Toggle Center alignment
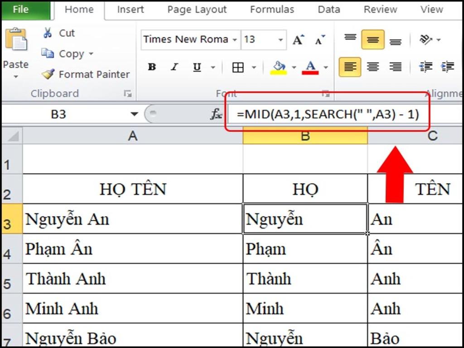 click(372, 67)
